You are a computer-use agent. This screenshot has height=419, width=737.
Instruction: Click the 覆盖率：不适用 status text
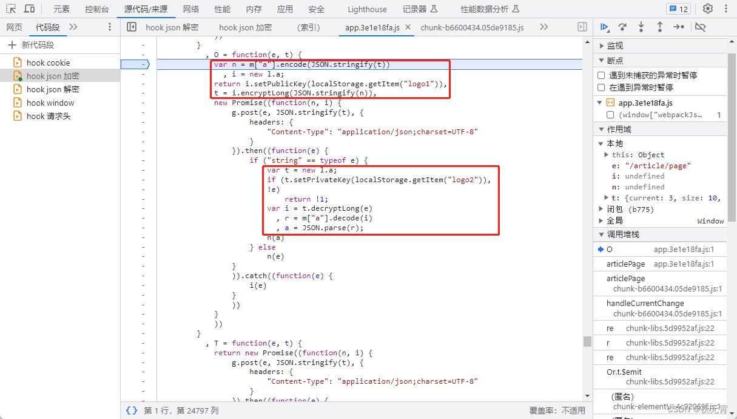click(557, 410)
